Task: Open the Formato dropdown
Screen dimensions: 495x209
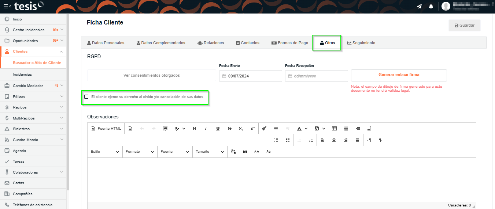Action: (140, 152)
